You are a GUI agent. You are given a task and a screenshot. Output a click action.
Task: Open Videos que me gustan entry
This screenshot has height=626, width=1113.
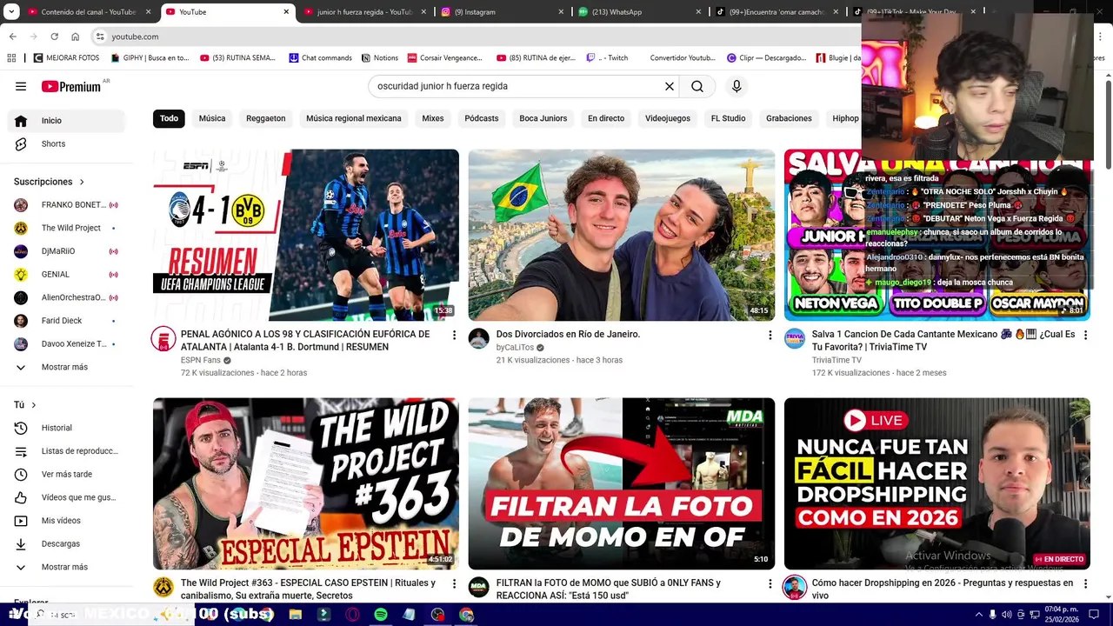(x=66, y=497)
